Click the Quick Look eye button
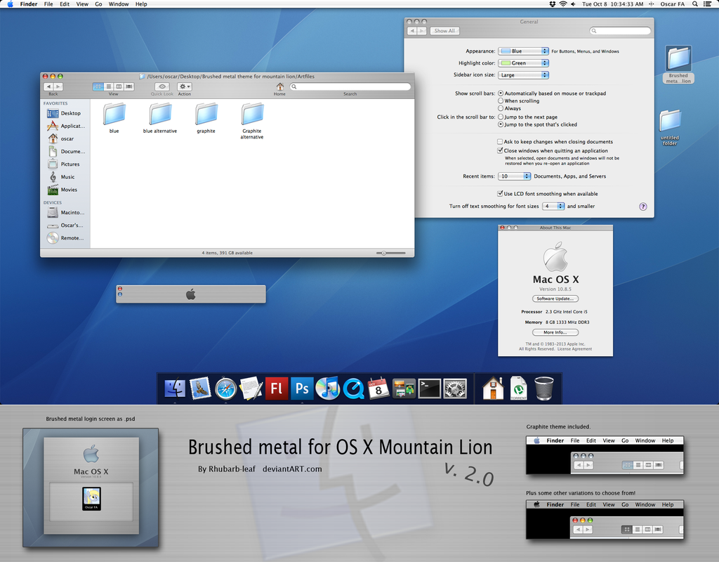This screenshot has width=719, height=562. 162,86
